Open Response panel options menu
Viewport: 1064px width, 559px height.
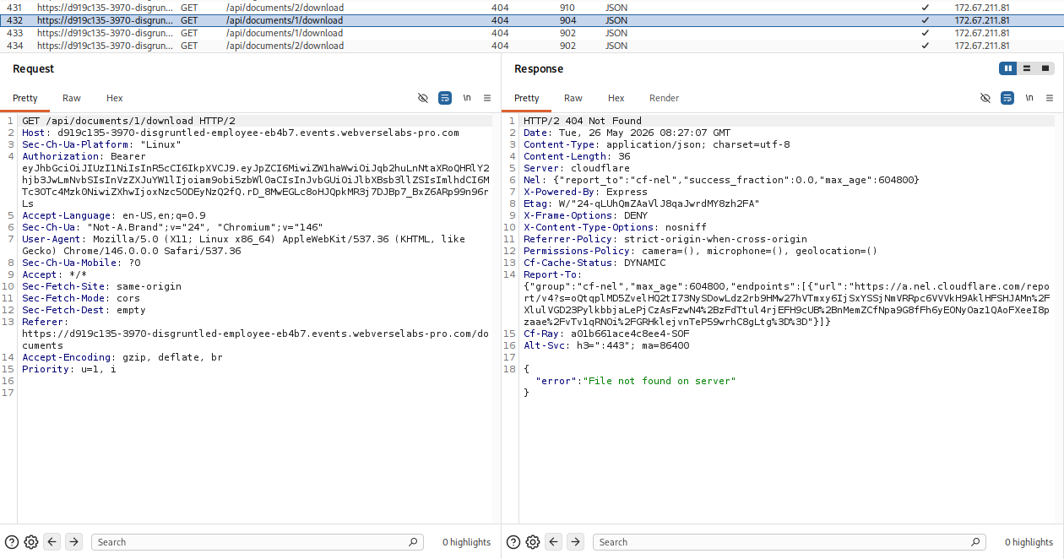coord(1050,98)
